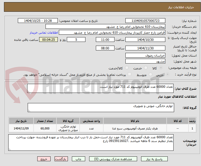Viewport: 201px width, 166px height.
Task: Click the بازگشت back button
Action: coord(61,159)
